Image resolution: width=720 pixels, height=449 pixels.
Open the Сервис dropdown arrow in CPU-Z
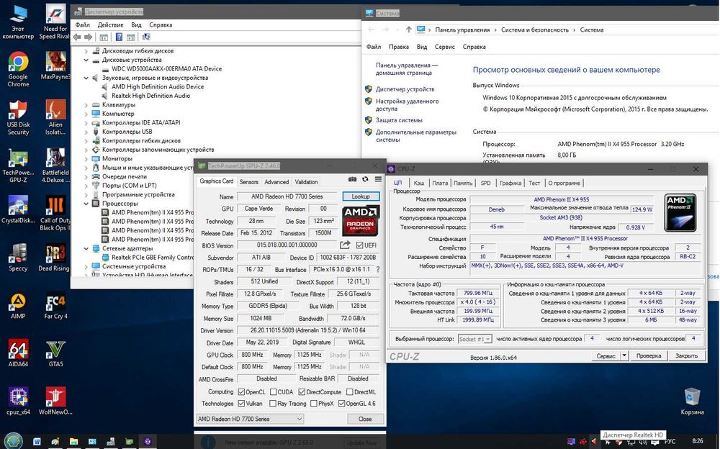(x=624, y=355)
